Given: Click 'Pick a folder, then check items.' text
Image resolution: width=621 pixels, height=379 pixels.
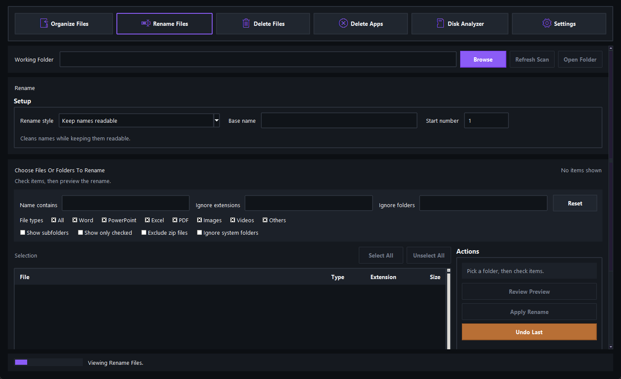Looking at the screenshot, I should click(x=505, y=271).
